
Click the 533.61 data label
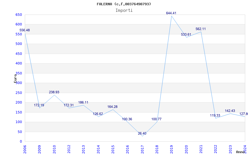click(x=186, y=34)
